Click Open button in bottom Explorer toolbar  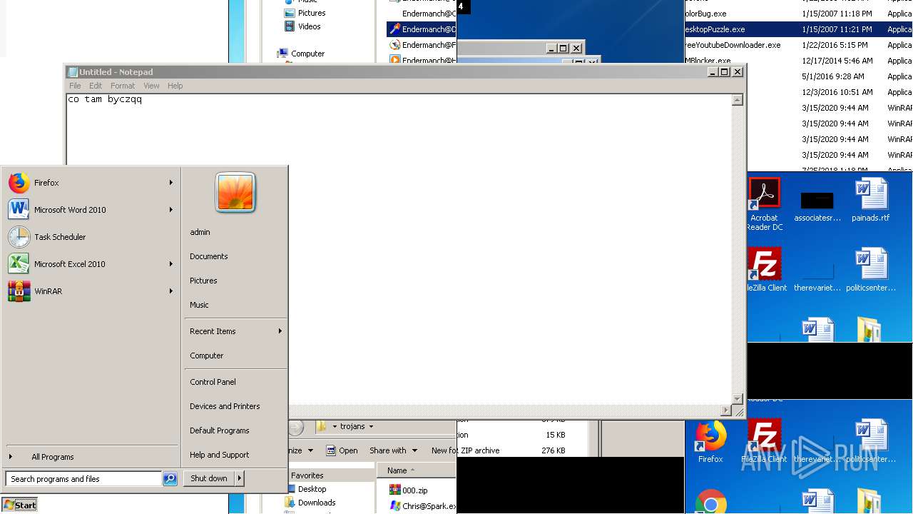(x=342, y=450)
